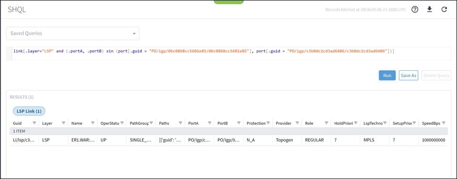
Task: Open filter menu for Name column
Action: tap(93, 123)
